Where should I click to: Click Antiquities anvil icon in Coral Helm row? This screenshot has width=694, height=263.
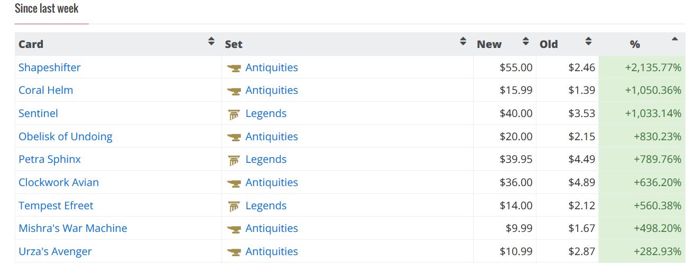(x=234, y=91)
